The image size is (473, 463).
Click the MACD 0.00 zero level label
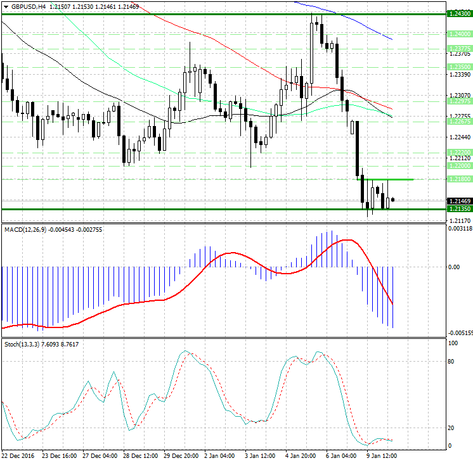(454, 267)
